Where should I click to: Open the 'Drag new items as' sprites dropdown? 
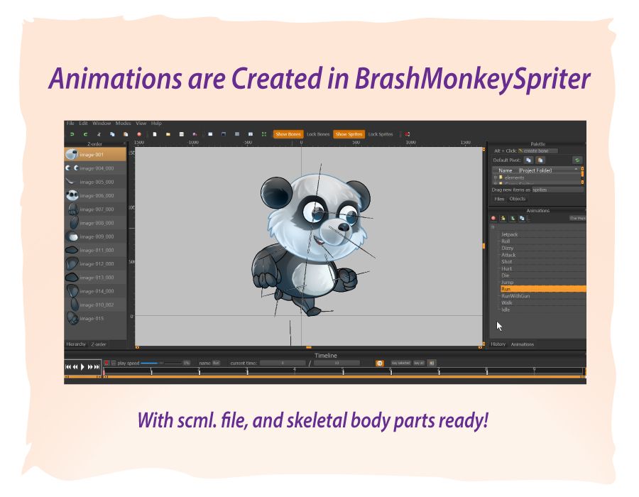(557, 190)
